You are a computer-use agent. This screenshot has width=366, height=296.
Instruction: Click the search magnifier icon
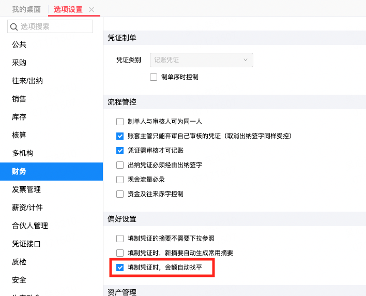(x=14, y=26)
